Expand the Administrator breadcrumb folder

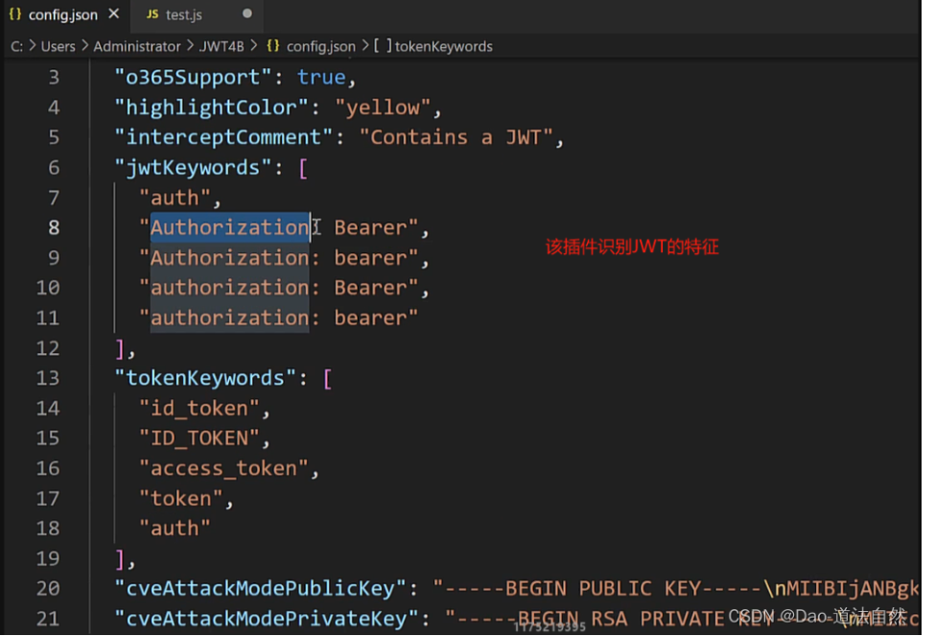click(x=137, y=46)
